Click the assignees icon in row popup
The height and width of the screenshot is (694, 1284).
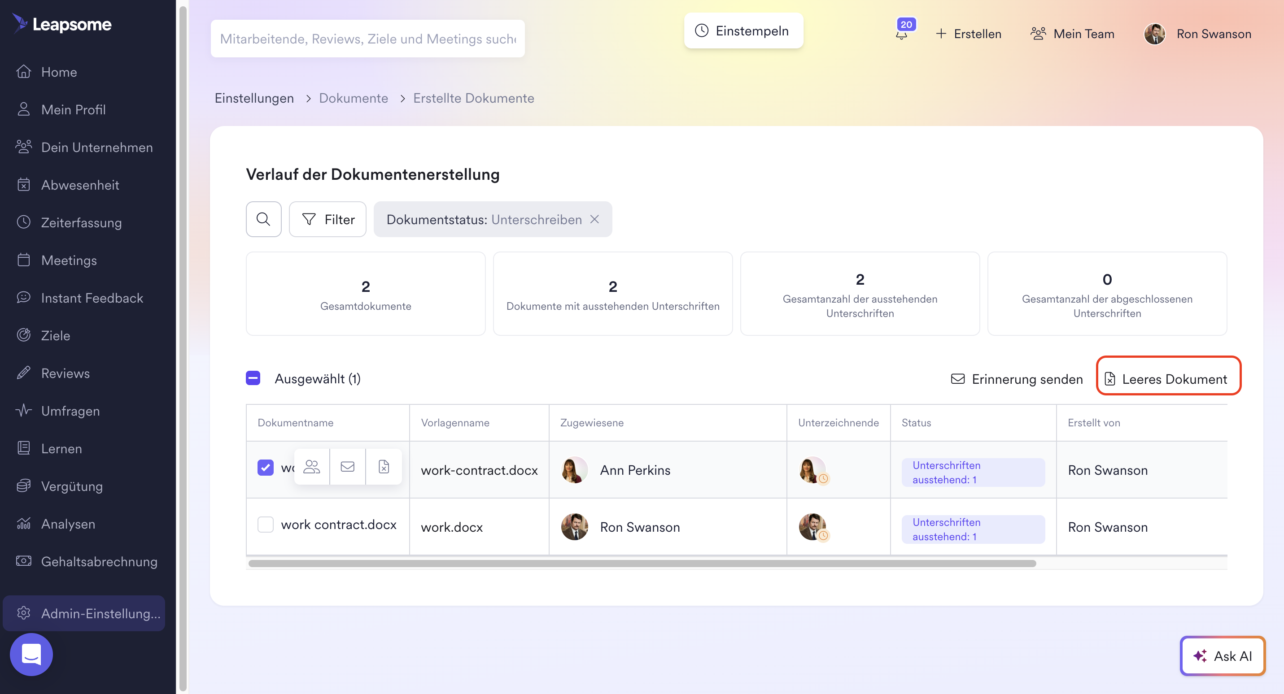click(311, 467)
